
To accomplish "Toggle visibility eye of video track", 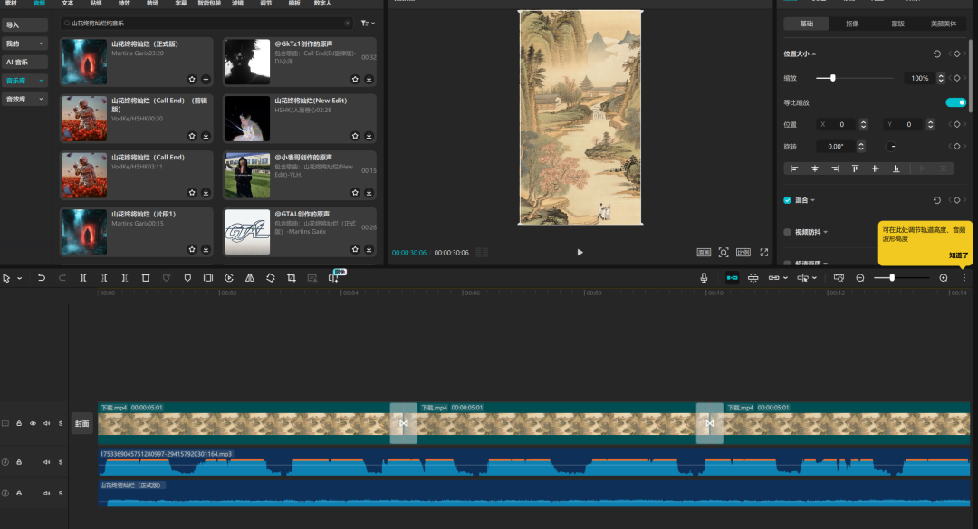I will pos(34,424).
